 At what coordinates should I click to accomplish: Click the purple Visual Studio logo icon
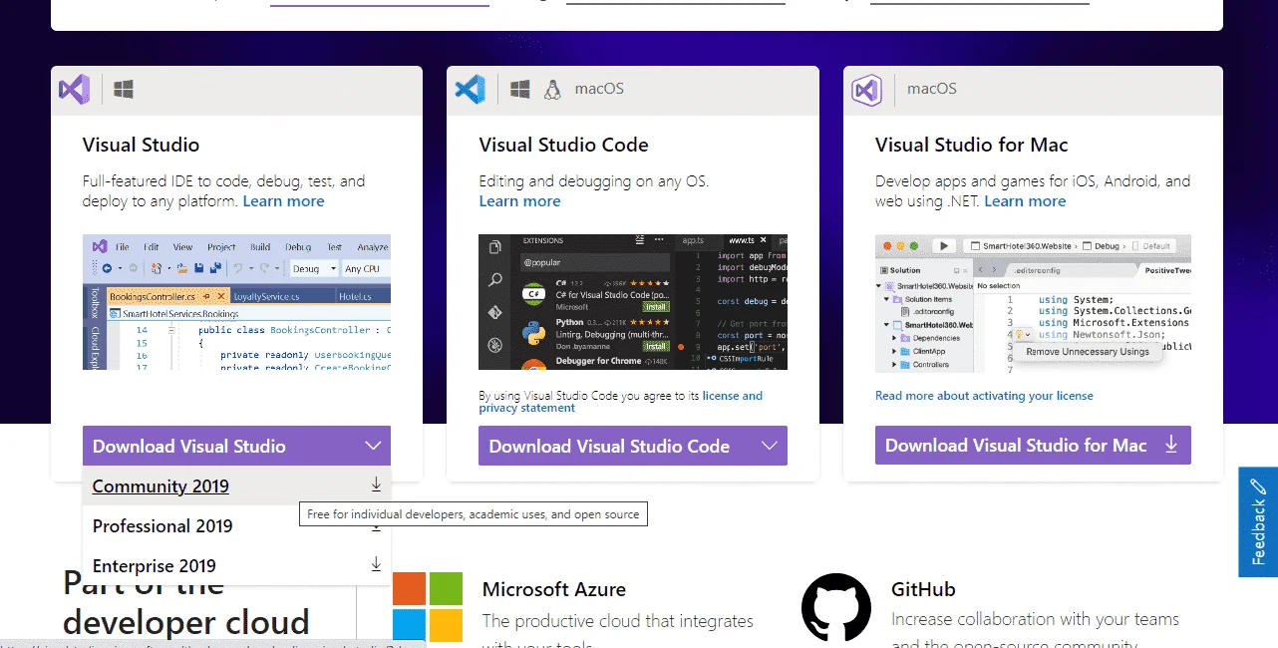[75, 89]
